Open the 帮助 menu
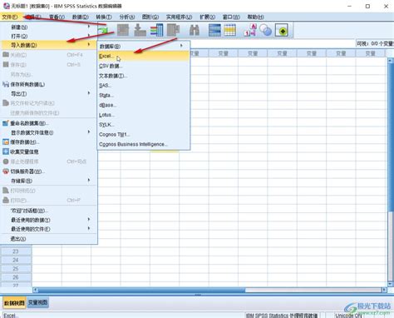Viewport: 394px width, 318px height. (255, 17)
